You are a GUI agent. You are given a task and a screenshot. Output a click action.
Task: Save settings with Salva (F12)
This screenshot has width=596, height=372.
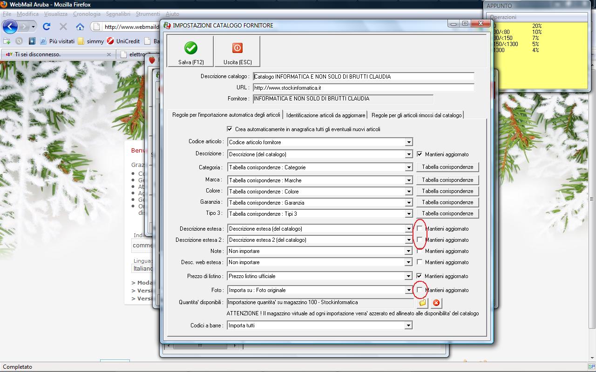pos(190,52)
